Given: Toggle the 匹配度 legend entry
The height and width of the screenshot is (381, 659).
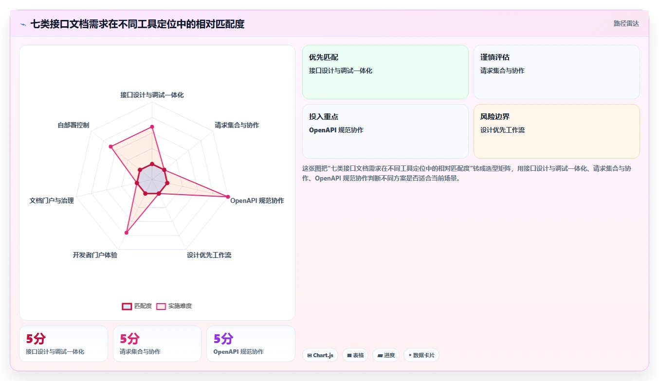Looking at the screenshot, I should coord(137,306).
